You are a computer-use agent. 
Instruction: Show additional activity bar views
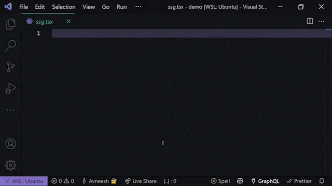(10, 110)
